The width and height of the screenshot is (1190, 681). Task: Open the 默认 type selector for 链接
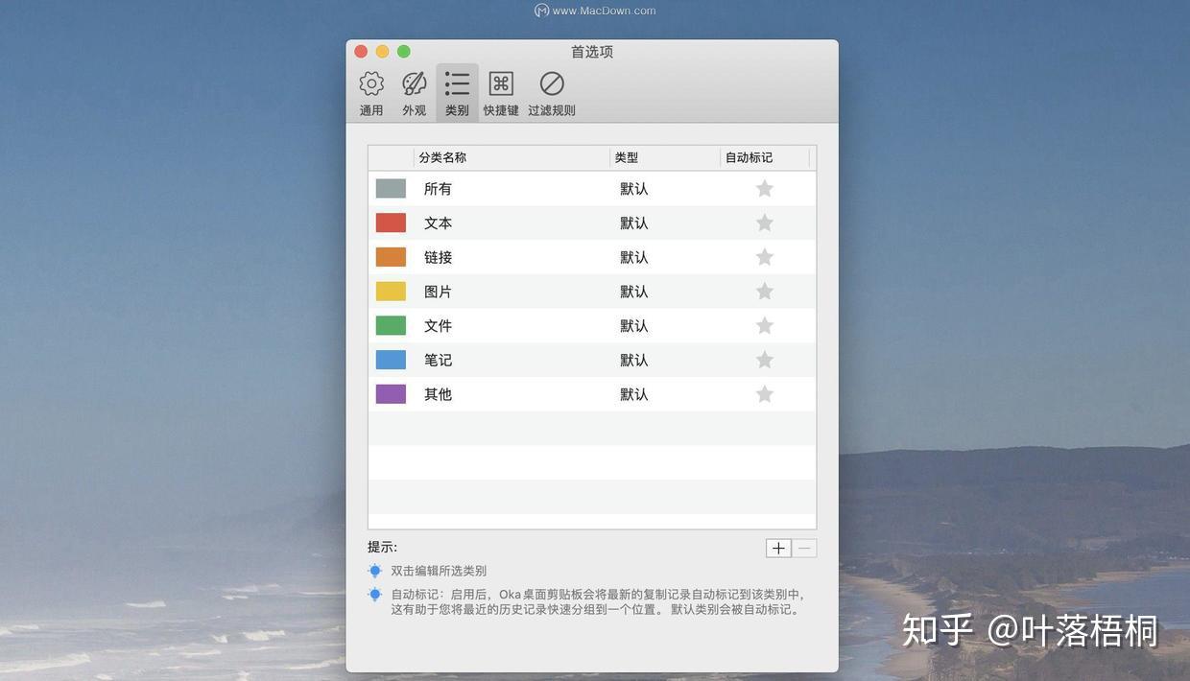(634, 257)
